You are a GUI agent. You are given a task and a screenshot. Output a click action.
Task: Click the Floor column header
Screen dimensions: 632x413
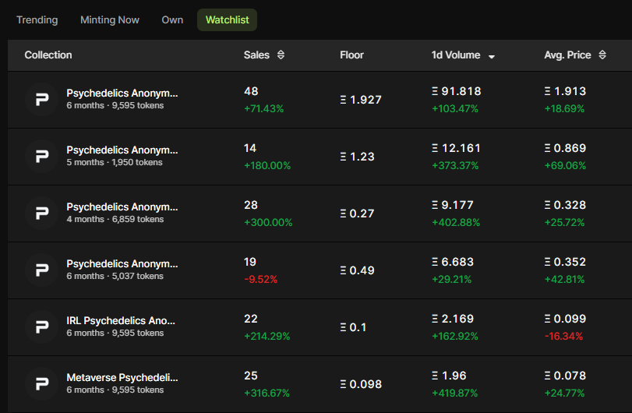coord(351,55)
